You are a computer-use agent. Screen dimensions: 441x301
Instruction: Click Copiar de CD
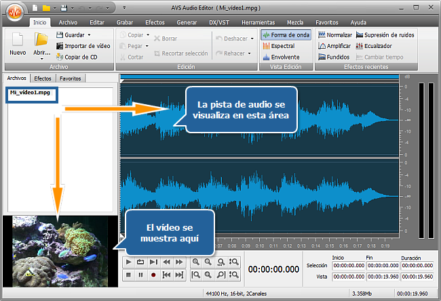coord(77,57)
